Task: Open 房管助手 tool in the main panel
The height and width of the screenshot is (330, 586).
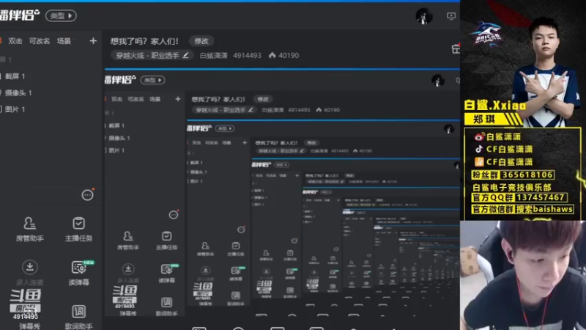Action: point(29,229)
